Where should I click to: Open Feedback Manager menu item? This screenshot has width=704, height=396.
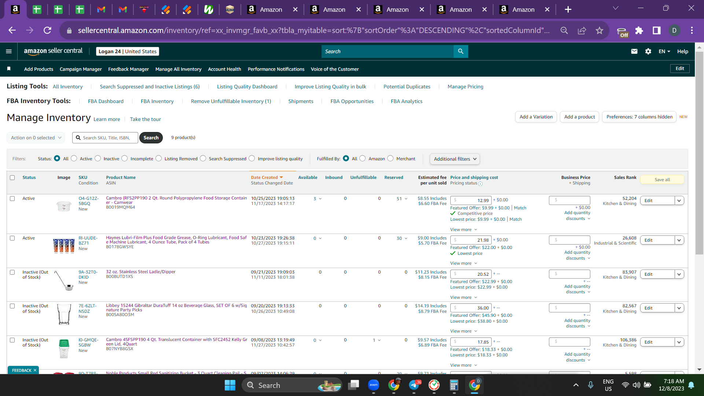tap(128, 69)
